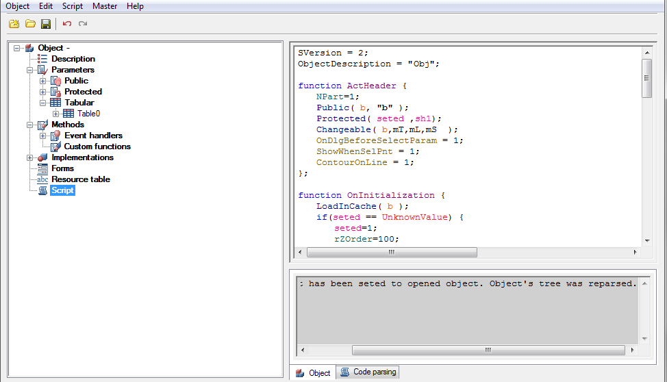667x382 pixels.
Task: Click the Undo arrow icon
Action: (x=67, y=24)
